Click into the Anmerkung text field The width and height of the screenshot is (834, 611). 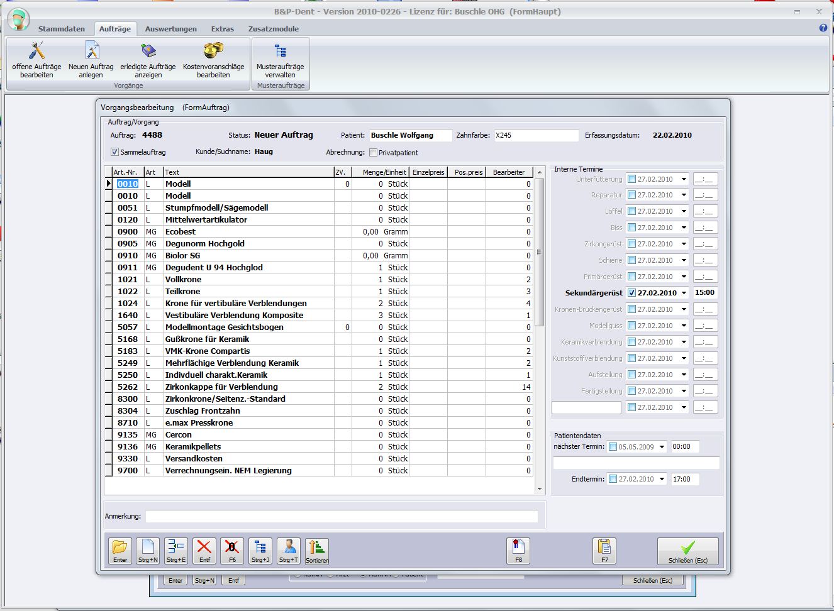(x=341, y=516)
